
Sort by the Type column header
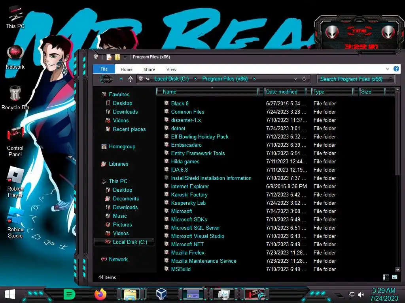[x=332, y=92]
